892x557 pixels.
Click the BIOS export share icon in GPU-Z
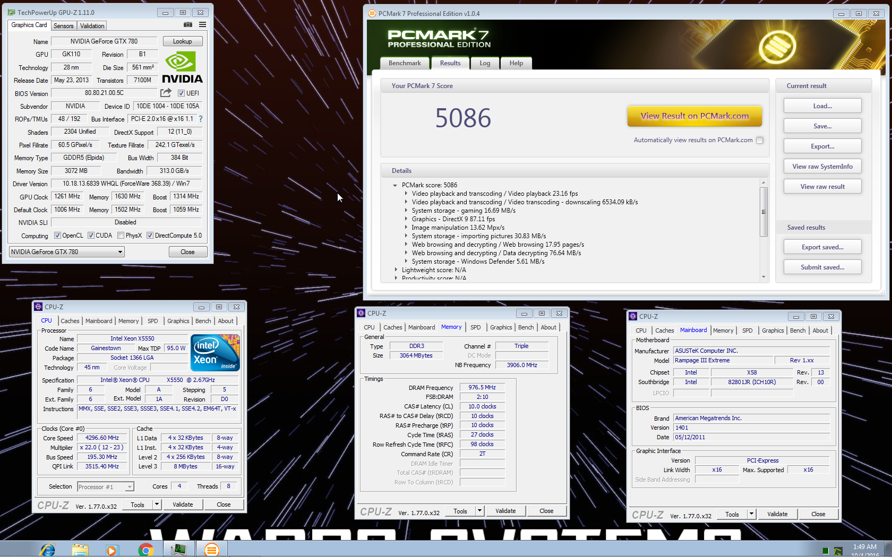[166, 93]
